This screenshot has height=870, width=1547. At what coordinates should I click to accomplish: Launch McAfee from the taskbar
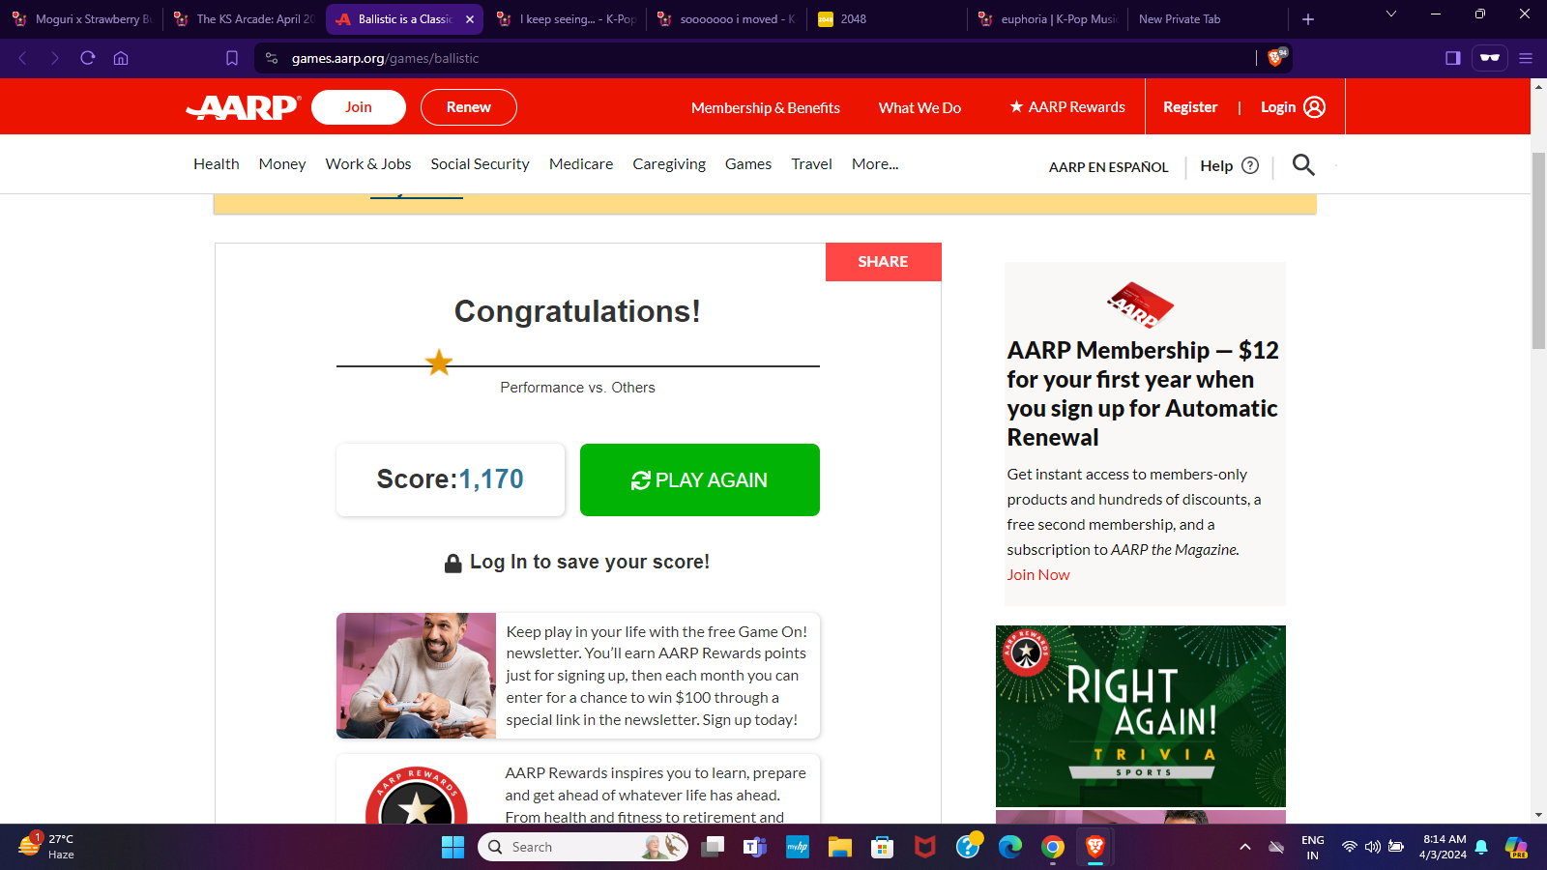(x=925, y=847)
